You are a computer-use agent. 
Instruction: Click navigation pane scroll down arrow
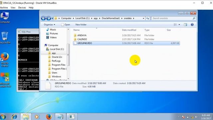(x=68, y=79)
